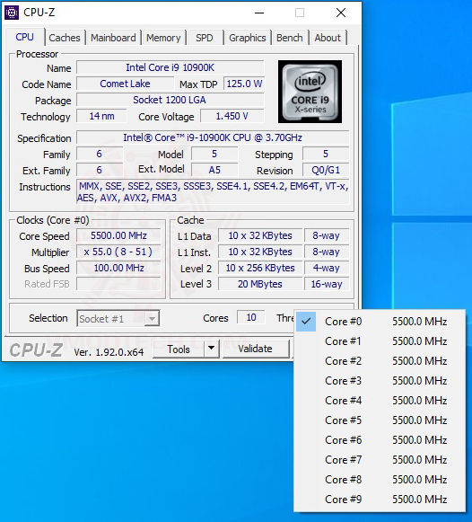Click the Core Voltage value '1.450 V'
The height and width of the screenshot is (522, 472).
[232, 116]
